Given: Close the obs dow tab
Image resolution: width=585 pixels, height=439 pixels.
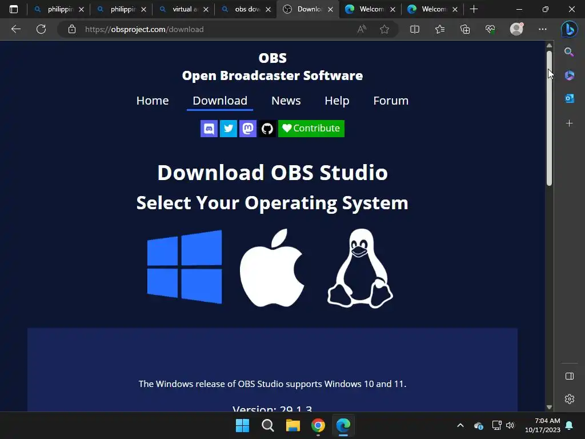Looking at the screenshot, I should click(x=268, y=9).
